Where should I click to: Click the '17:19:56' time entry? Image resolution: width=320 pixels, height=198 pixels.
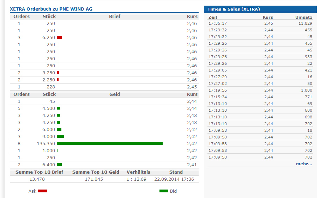point(218,90)
